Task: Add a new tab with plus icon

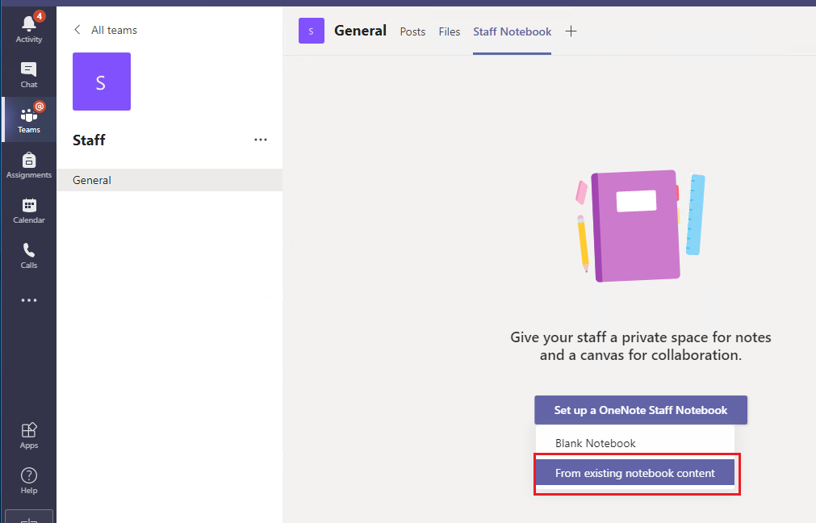Action: point(571,31)
